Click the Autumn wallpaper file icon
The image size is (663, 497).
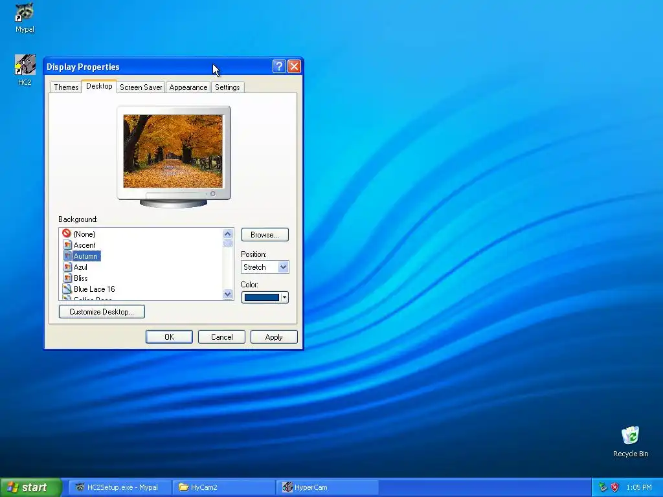pyautogui.click(x=67, y=256)
